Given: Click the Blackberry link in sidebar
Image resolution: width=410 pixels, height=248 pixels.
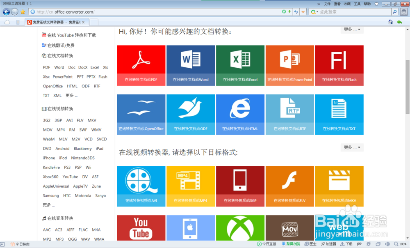Looking at the screenshot, I should click(x=83, y=149).
